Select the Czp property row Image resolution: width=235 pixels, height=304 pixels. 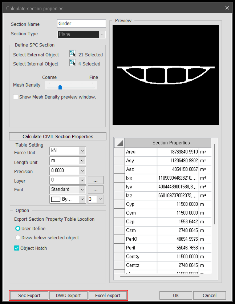click(163, 221)
